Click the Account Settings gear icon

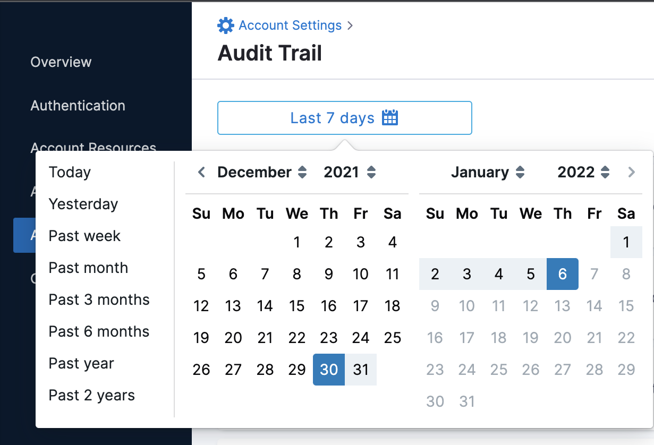225,25
